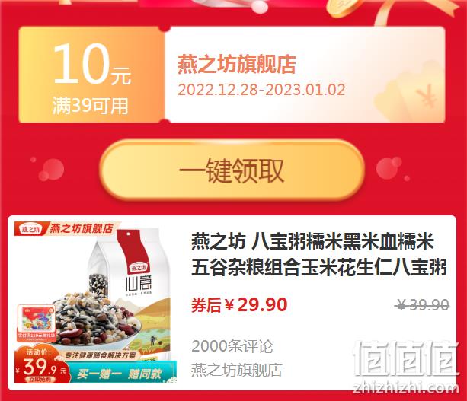This screenshot has width=467, height=401.
Task: Click the crossed-out ¥39.90 original price
Action: point(424,305)
